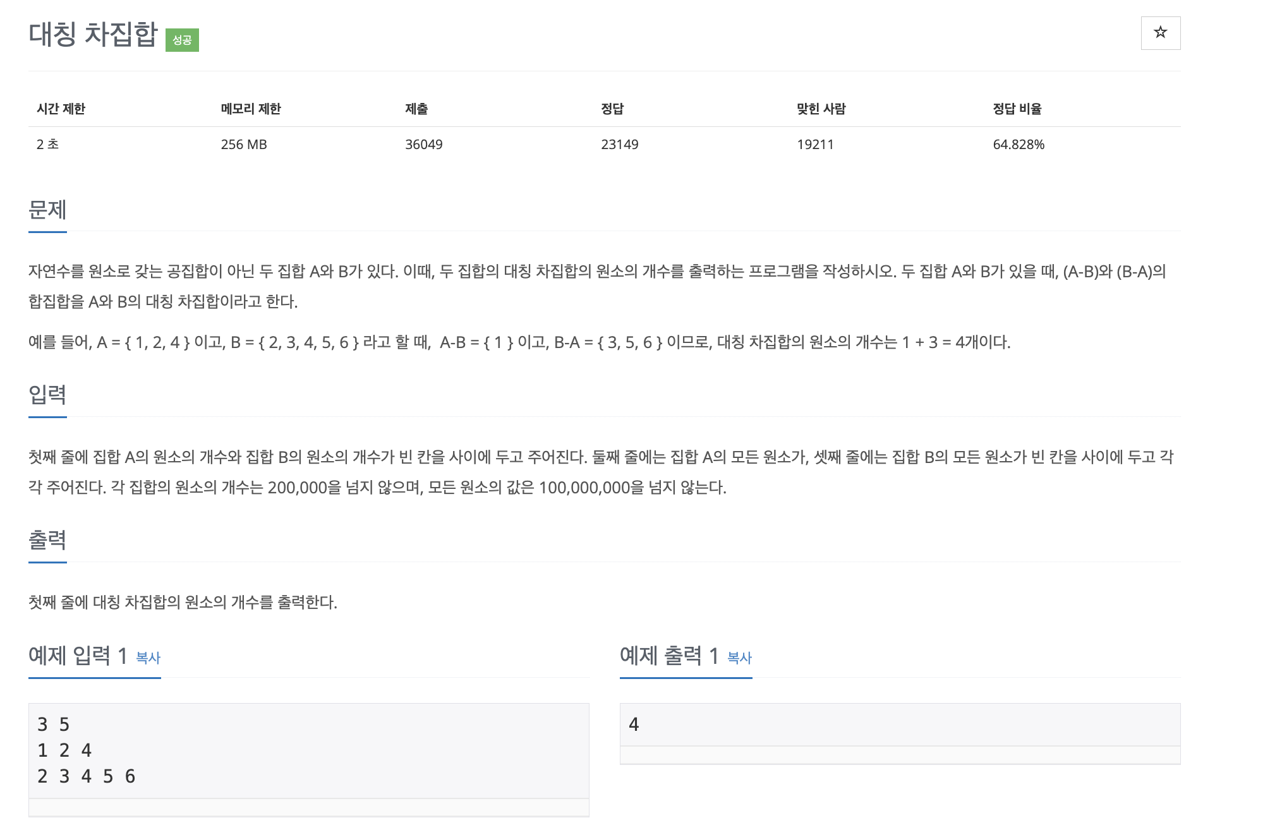1270x830 pixels.
Task: Click the 256 MB memory limit value
Action: (x=244, y=145)
